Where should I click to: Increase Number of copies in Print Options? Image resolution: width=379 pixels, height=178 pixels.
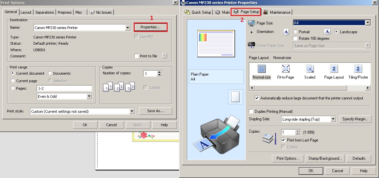159,72
